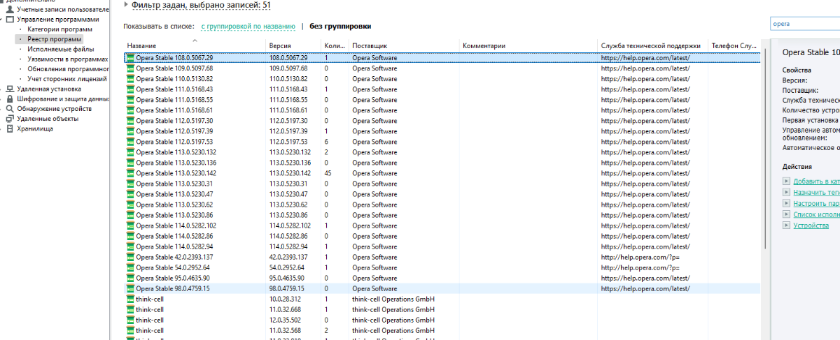Select row 'Opera Stable 54.0.2952.64'

pyautogui.click(x=442, y=267)
